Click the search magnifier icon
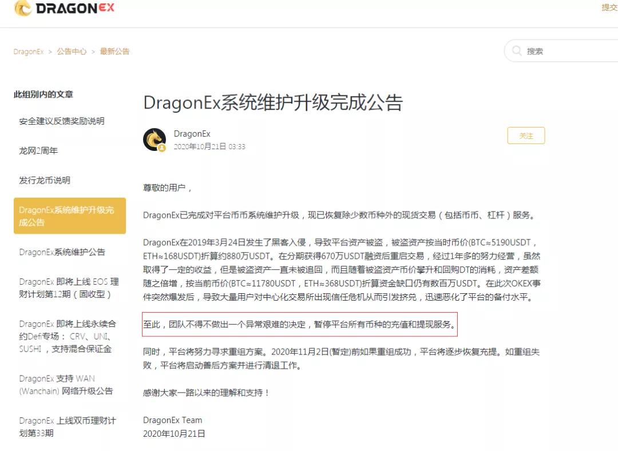This screenshot has height=451, width=618. tap(517, 51)
